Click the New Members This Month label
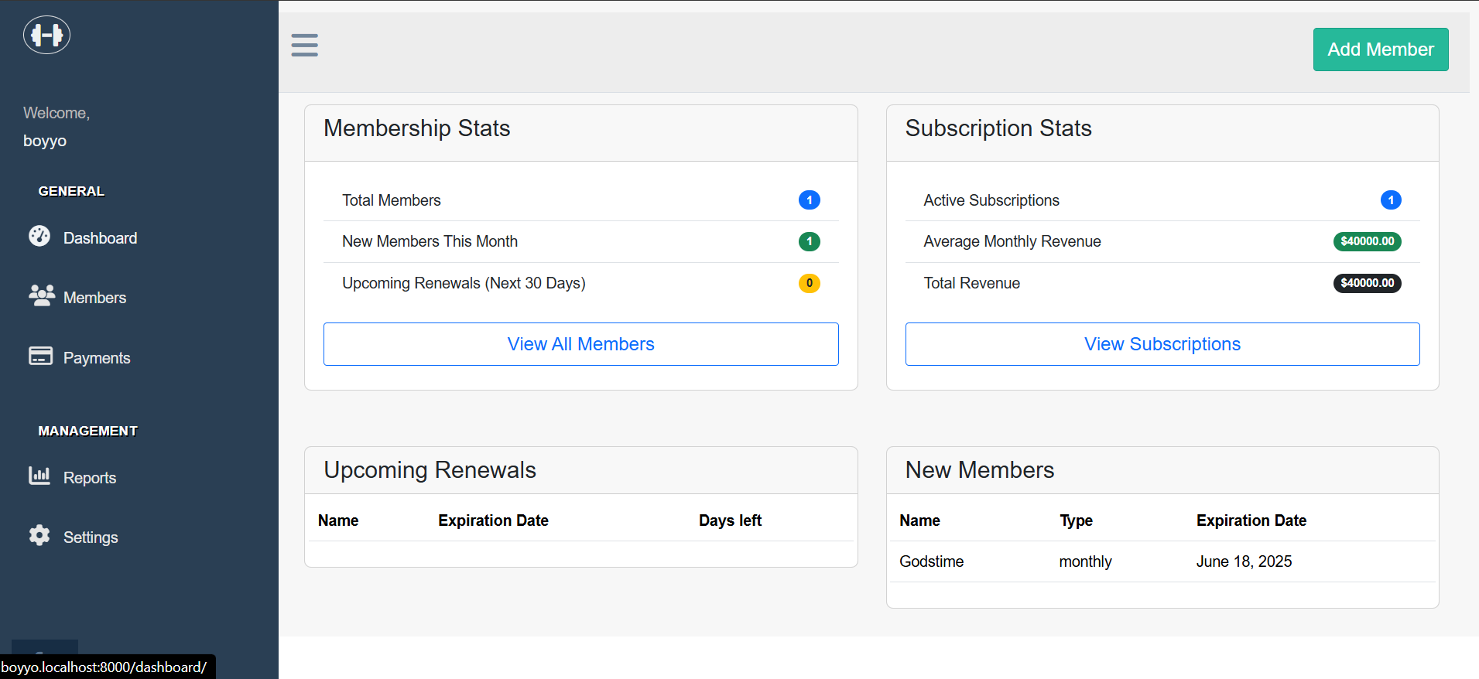Viewport: 1479px width, 679px height. (430, 241)
